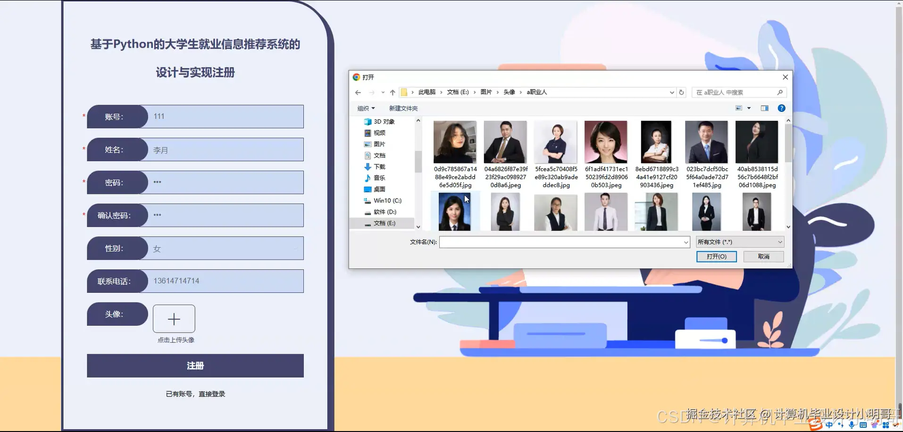Viewport: 903px width, 432px height.
Task: Click the search magnifier icon
Action: click(x=780, y=92)
